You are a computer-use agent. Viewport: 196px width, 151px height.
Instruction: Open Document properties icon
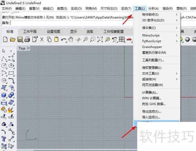pyautogui.click(x=35, y=39)
